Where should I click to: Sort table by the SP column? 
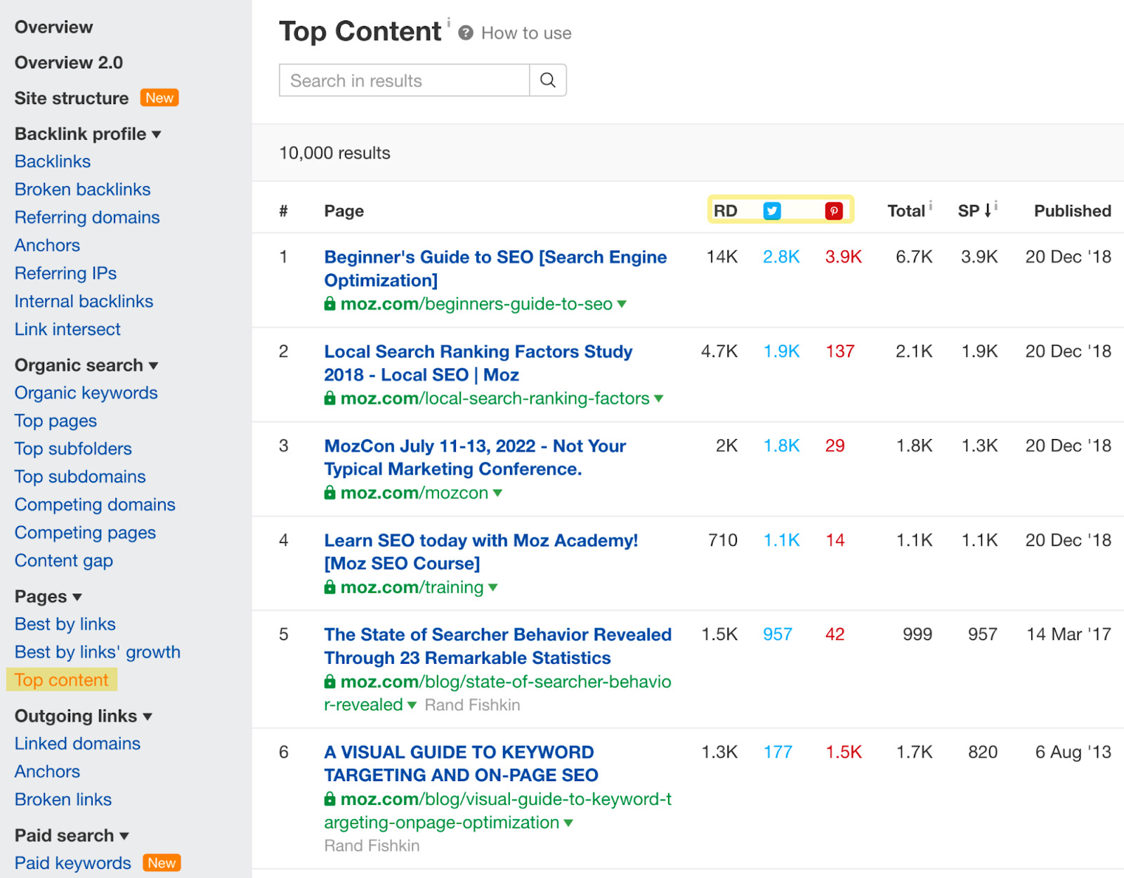[x=975, y=211]
